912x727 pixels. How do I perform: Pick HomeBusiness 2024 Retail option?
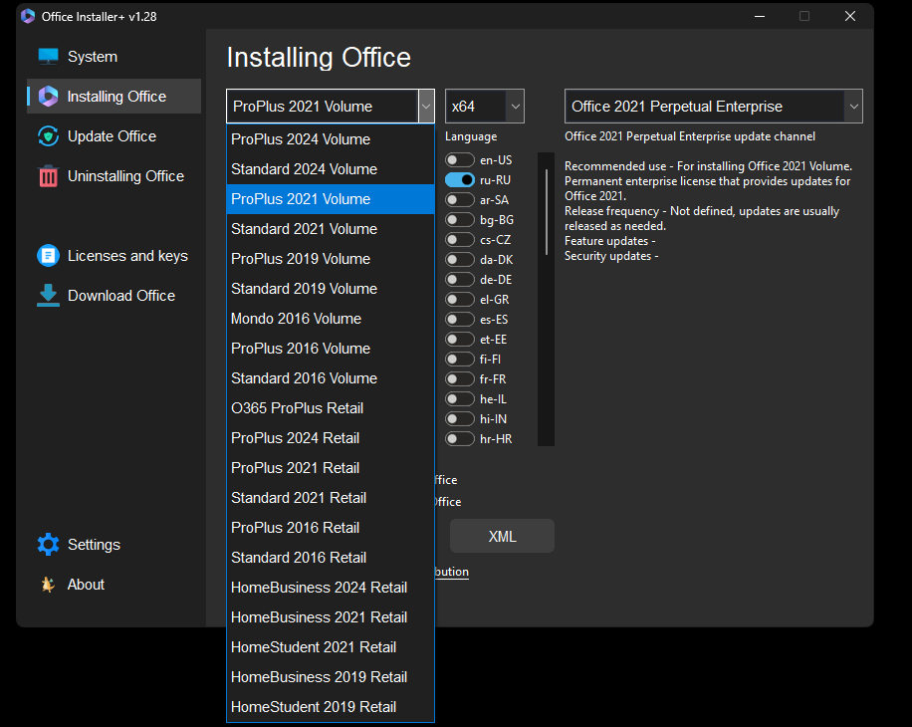pos(331,588)
